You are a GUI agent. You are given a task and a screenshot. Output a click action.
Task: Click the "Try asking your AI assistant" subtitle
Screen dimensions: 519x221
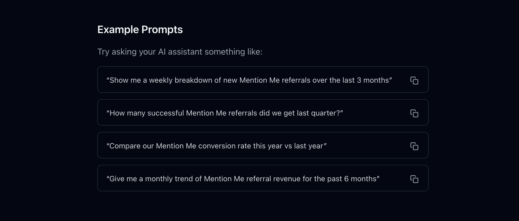tap(180, 52)
